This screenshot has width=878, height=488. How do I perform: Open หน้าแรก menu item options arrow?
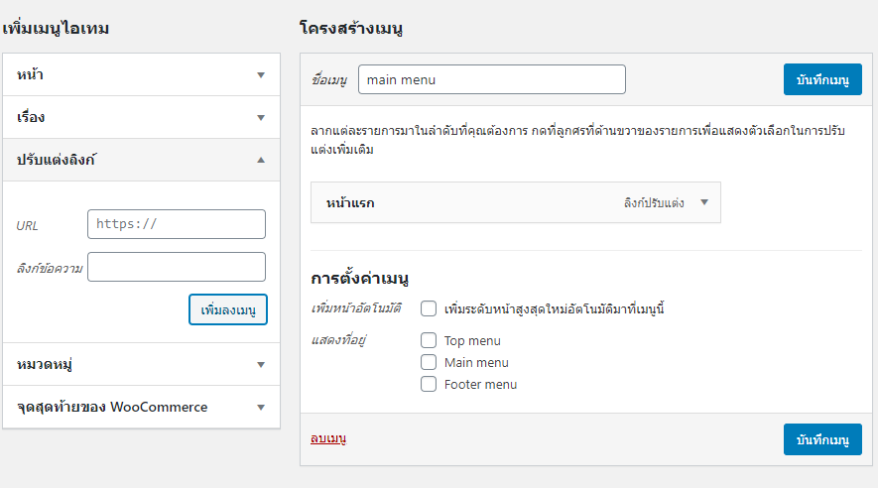tap(704, 202)
